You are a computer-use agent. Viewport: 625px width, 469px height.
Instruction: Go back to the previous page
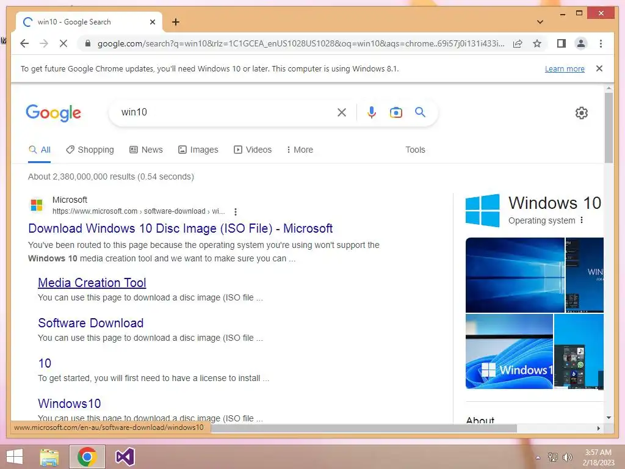(x=24, y=43)
